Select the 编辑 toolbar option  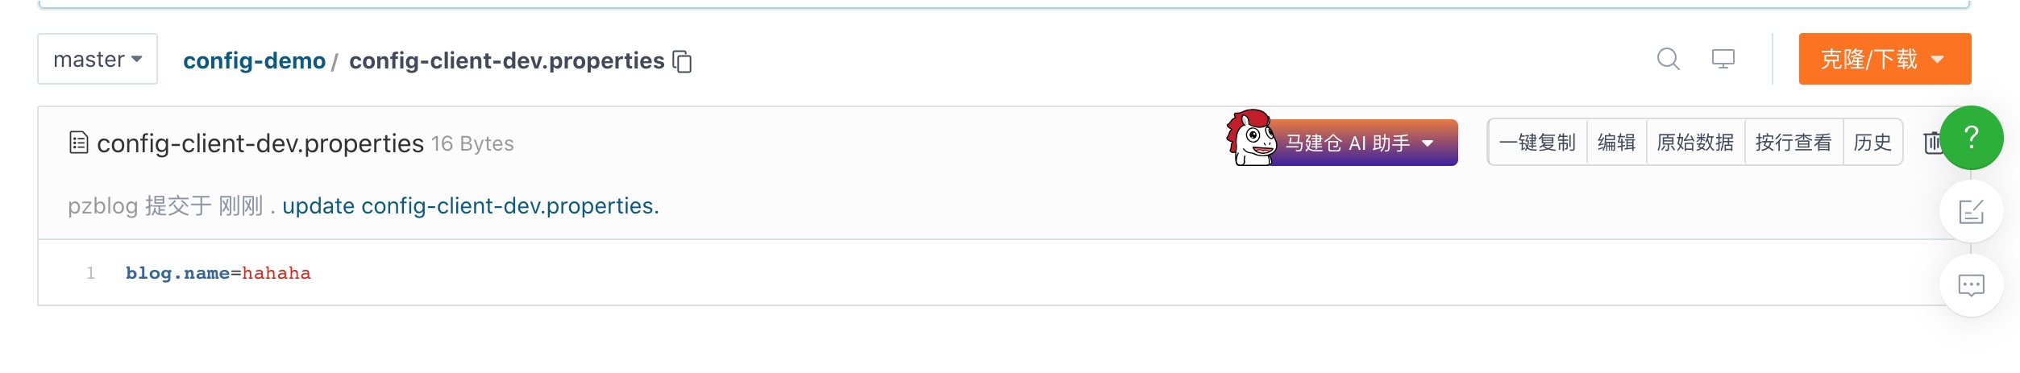(x=1616, y=143)
